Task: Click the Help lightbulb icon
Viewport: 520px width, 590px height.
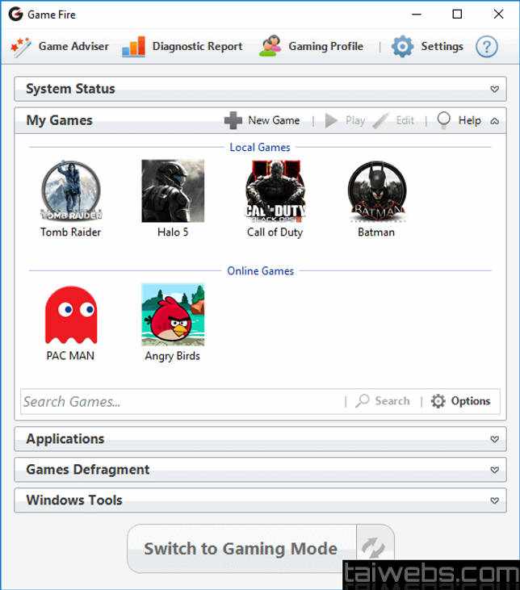Action: pos(443,120)
